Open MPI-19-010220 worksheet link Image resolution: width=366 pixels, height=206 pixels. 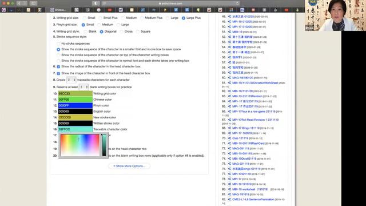click(x=242, y=22)
